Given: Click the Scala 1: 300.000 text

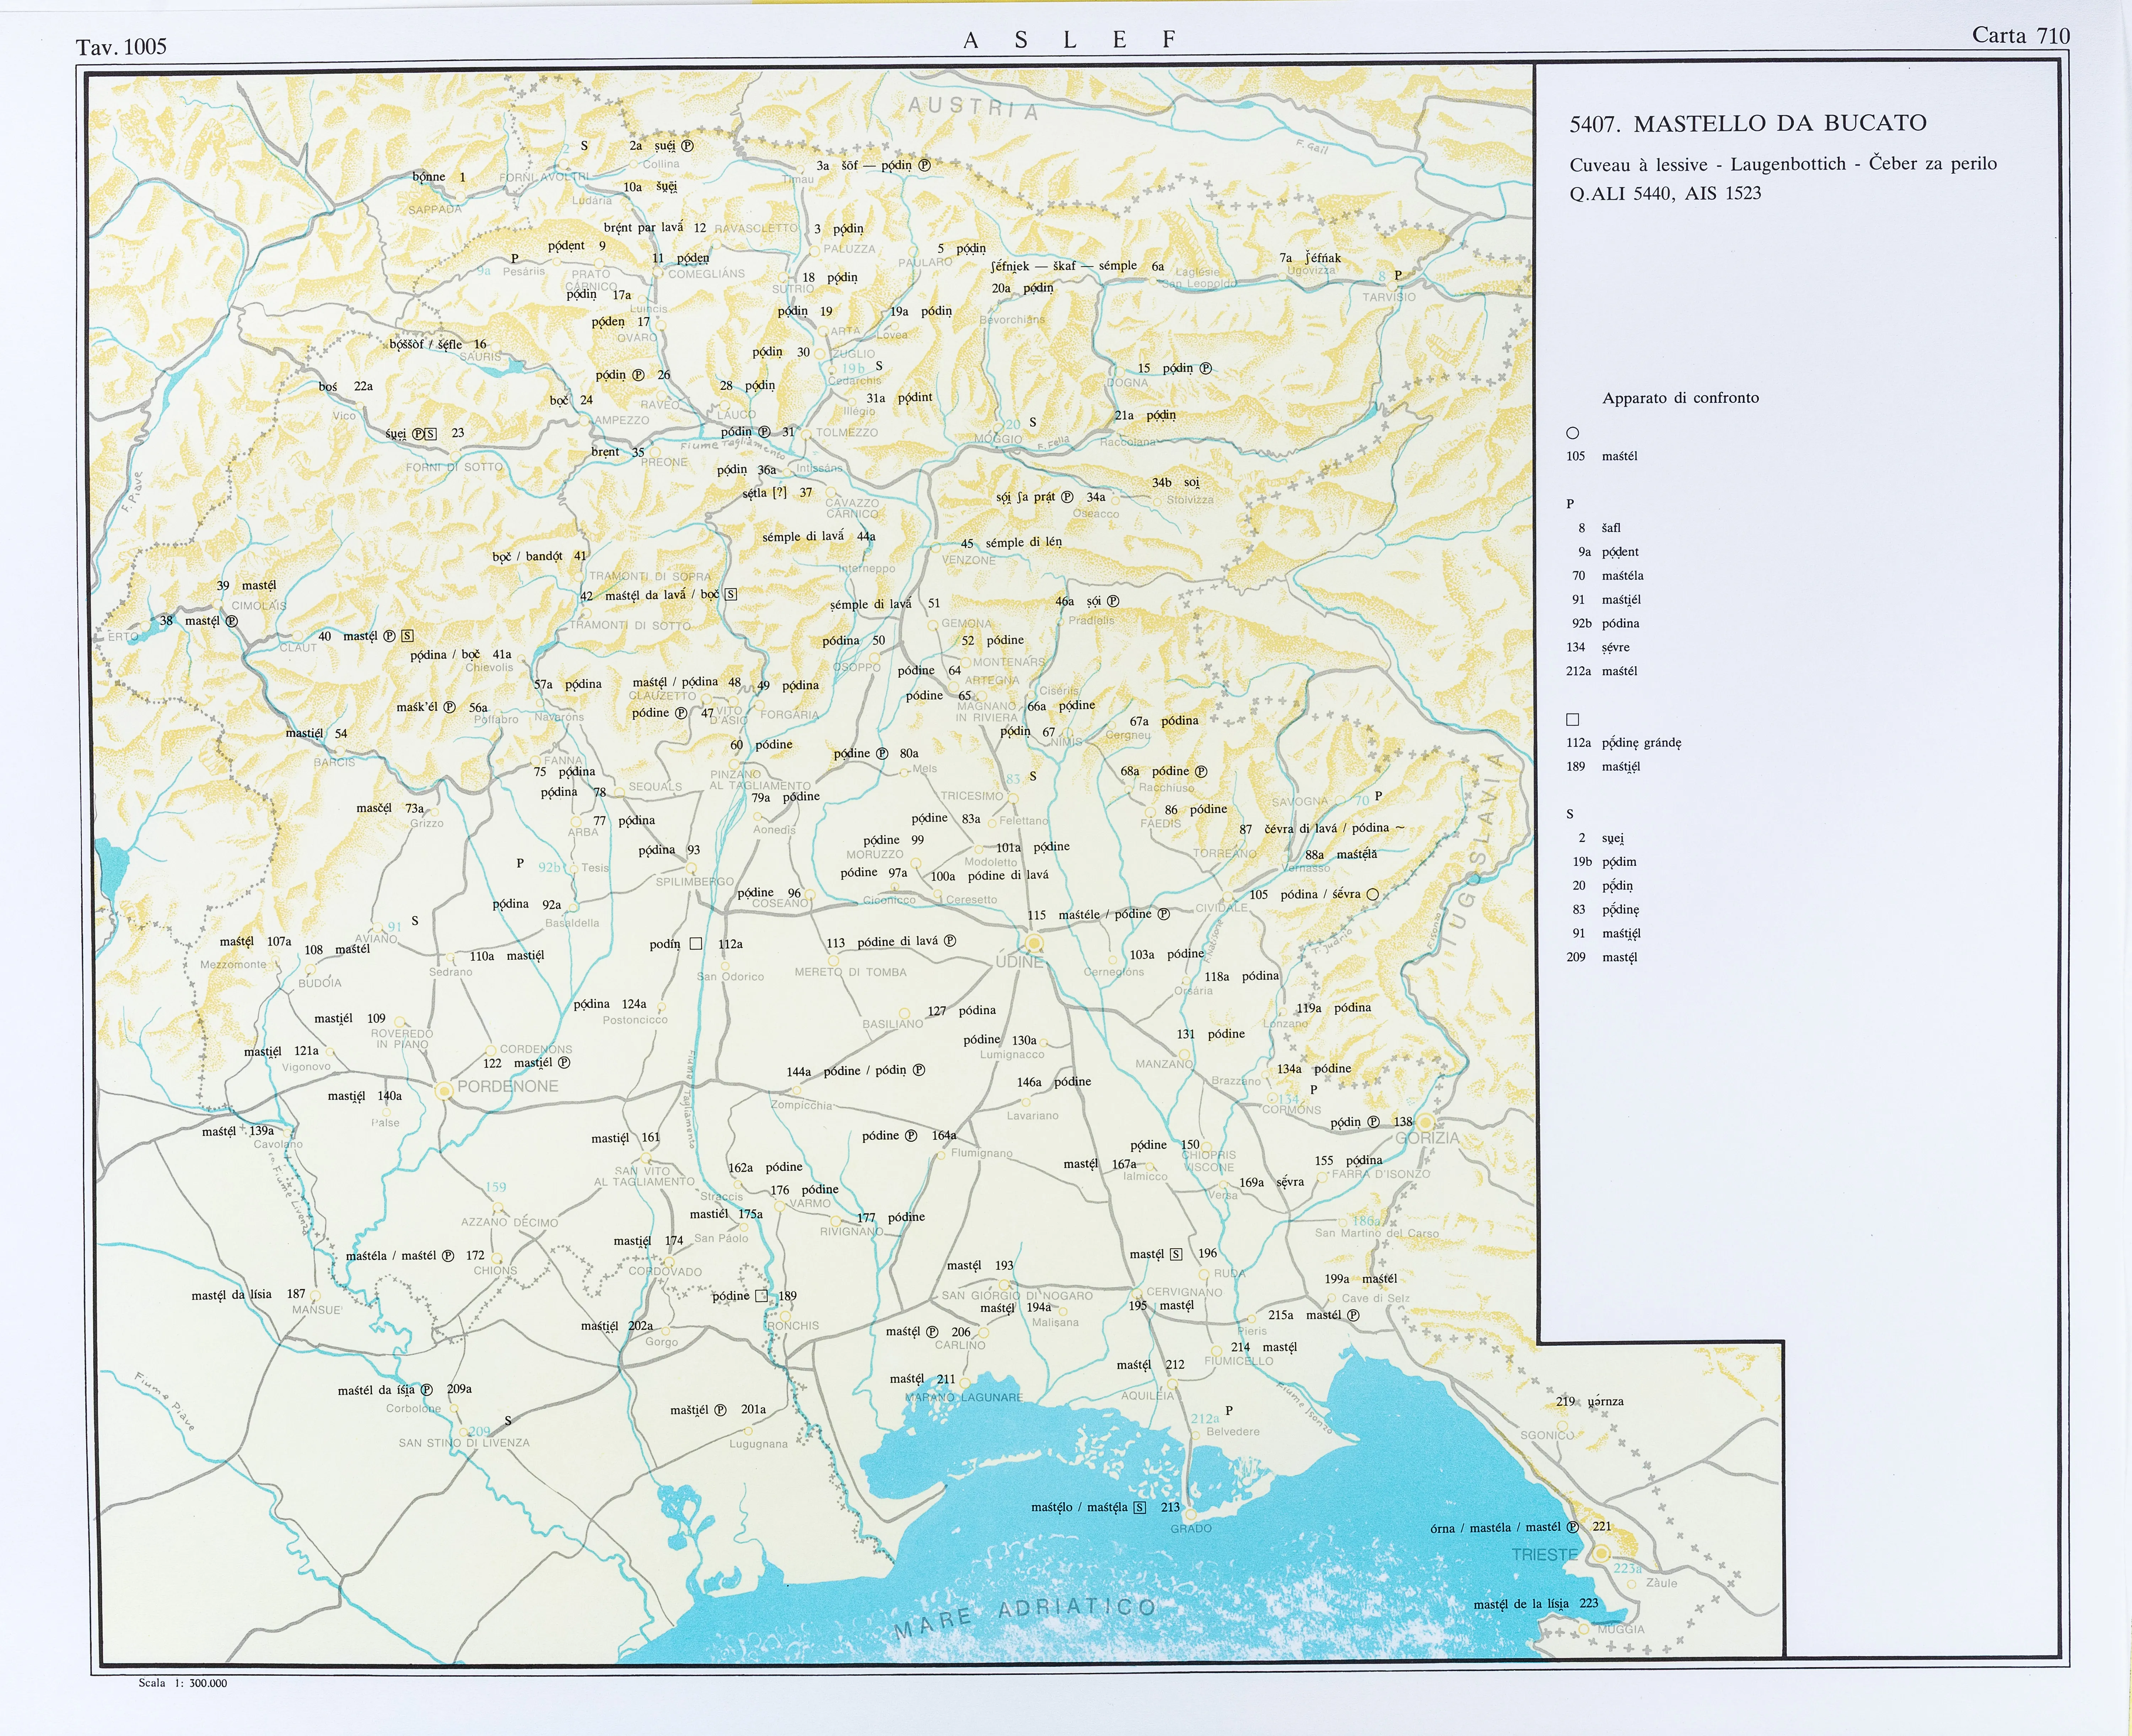Looking at the screenshot, I should 183,1683.
